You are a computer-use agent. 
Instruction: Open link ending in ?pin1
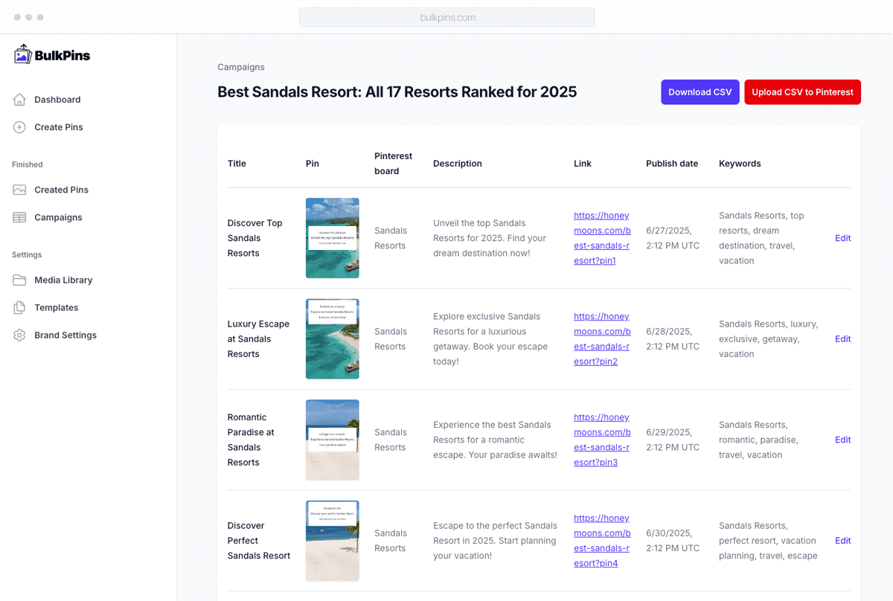602,238
